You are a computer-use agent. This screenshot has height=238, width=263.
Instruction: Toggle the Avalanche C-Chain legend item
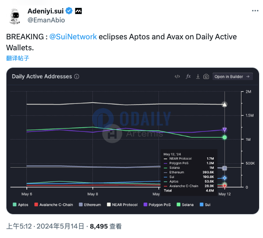pos(53,205)
